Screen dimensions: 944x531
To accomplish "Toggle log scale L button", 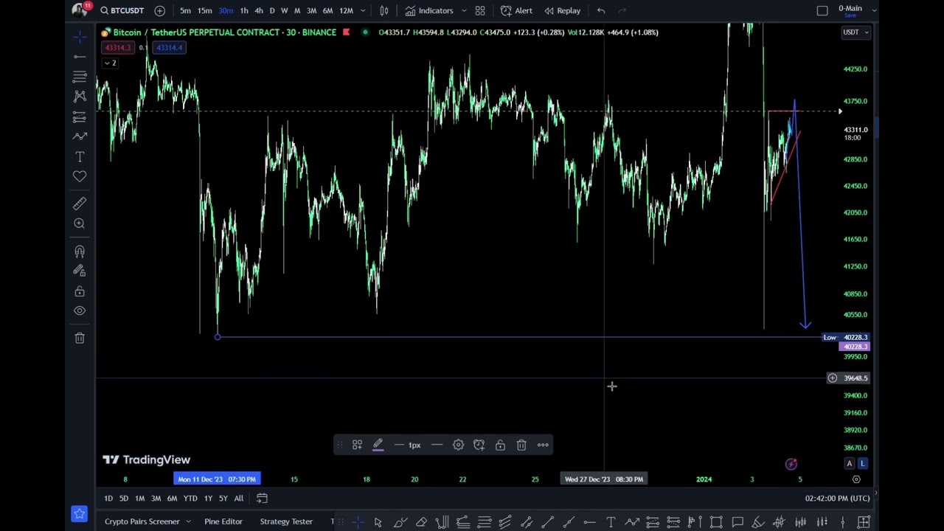I will click(863, 464).
